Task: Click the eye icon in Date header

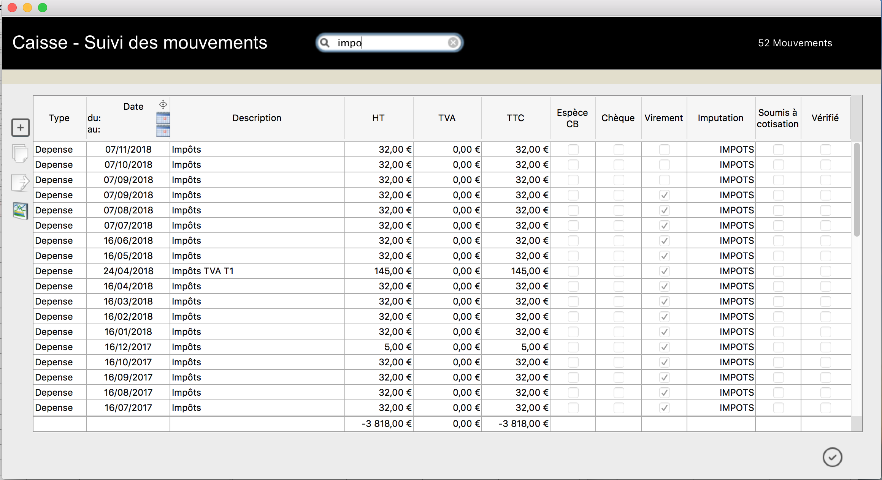Action: pos(163,104)
